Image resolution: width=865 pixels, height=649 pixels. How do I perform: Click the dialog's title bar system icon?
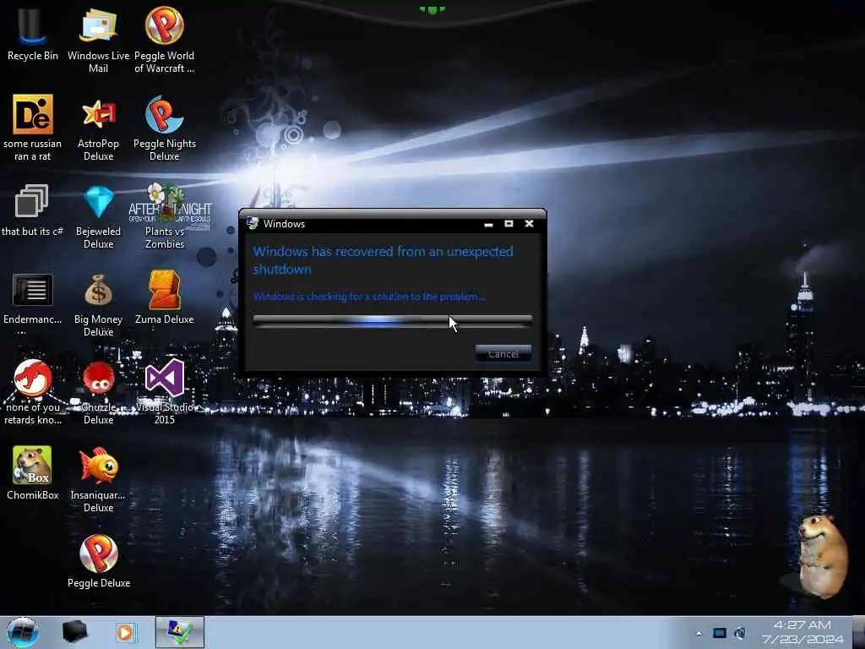[253, 223]
